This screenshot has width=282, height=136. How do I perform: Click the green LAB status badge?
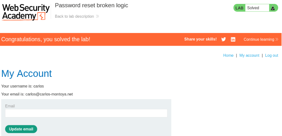coord(240,8)
